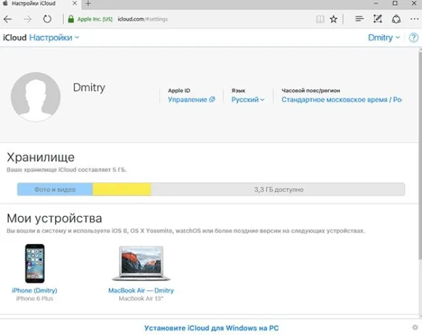422x335 pixels.
Task: Click text Ваше хранилище iCloud составляет 5 ГБ
Action: pos(67,170)
